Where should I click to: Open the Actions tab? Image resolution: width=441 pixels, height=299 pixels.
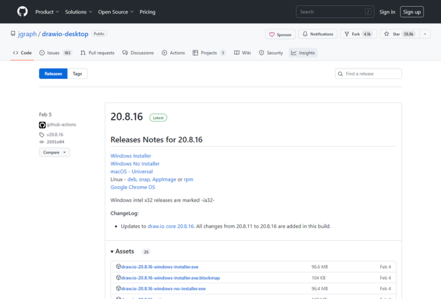coord(173,53)
